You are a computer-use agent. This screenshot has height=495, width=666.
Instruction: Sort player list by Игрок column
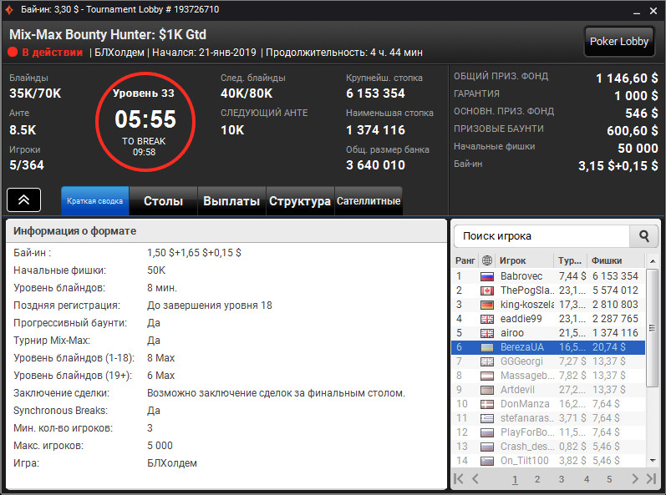coord(525,260)
